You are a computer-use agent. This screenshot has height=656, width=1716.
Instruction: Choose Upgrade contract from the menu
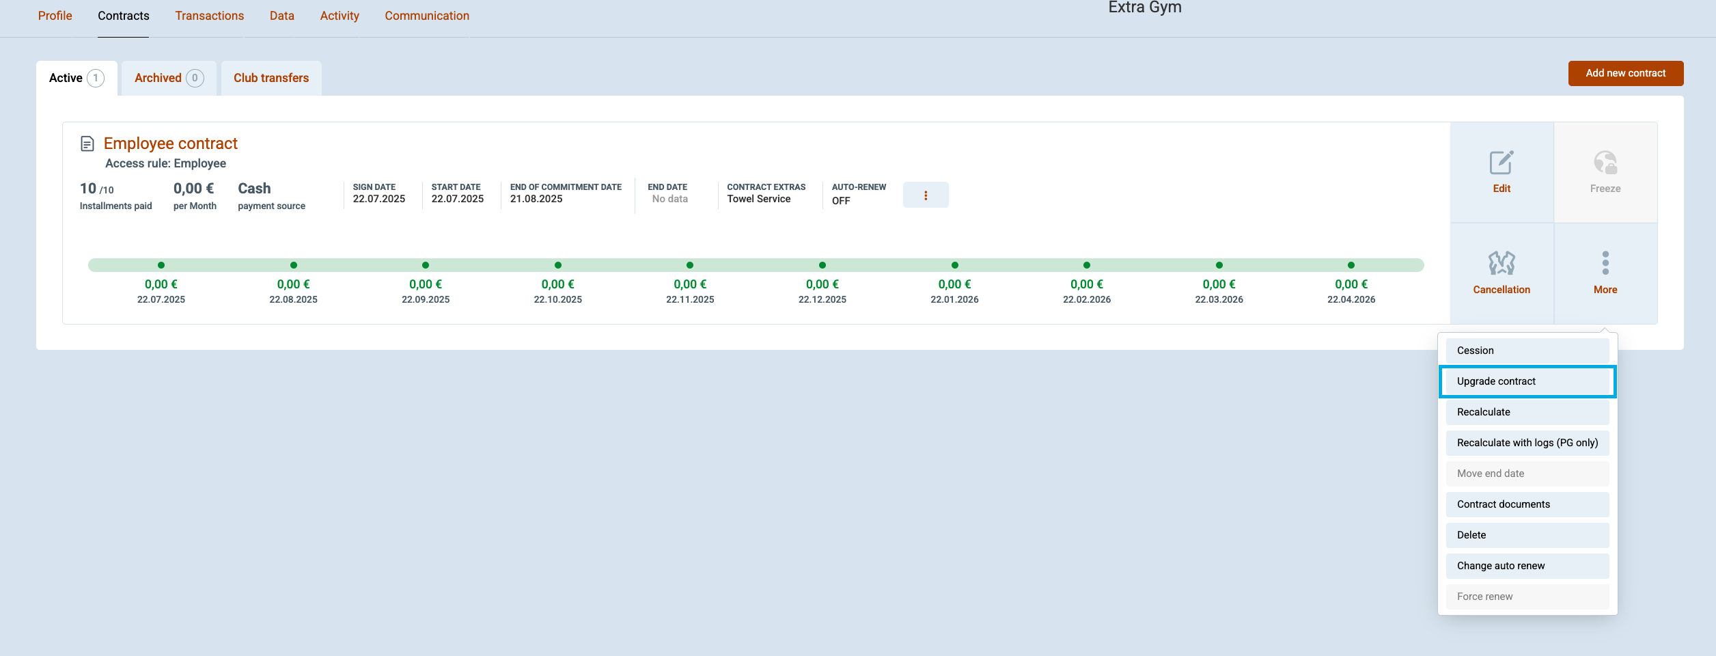pos(1527,381)
